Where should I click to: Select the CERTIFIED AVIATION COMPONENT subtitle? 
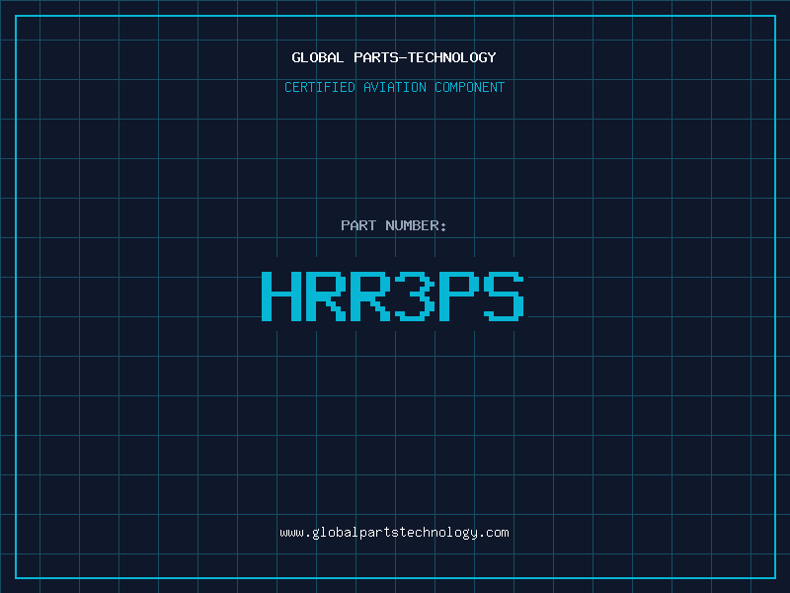[394, 87]
